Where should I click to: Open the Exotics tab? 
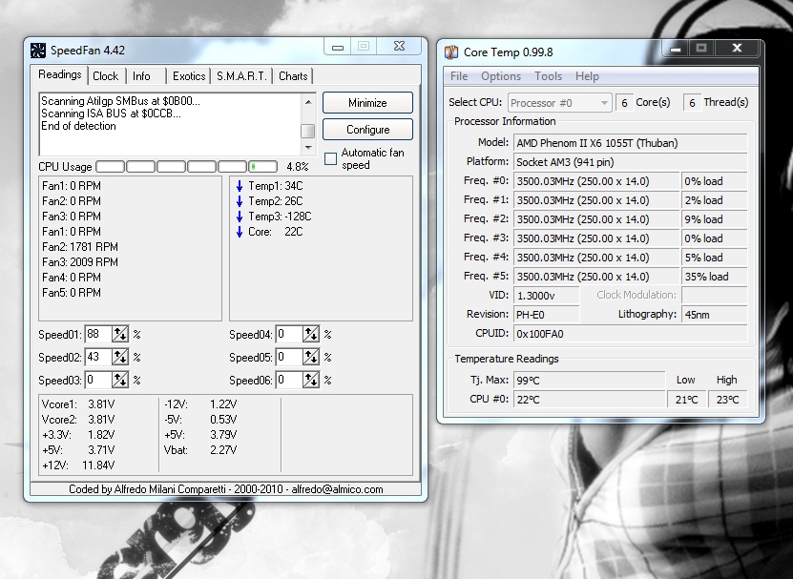[x=189, y=76]
